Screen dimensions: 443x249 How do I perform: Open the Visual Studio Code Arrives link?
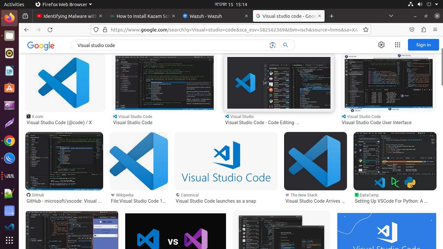pos(315,201)
